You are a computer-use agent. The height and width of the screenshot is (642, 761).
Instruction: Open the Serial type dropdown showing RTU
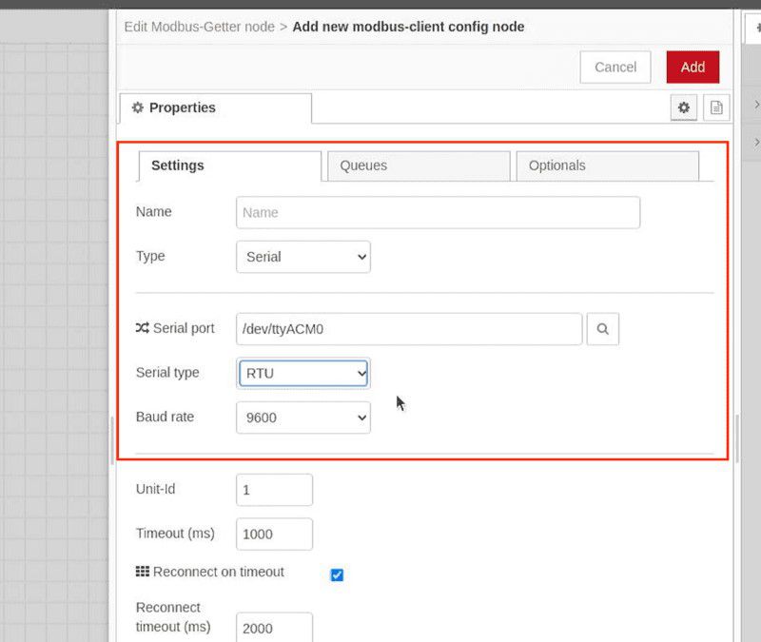pos(302,374)
